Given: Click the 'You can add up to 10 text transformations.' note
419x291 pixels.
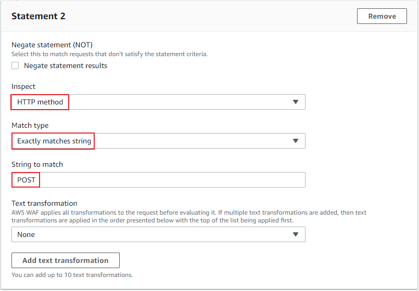Looking at the screenshot, I should tap(72, 275).
